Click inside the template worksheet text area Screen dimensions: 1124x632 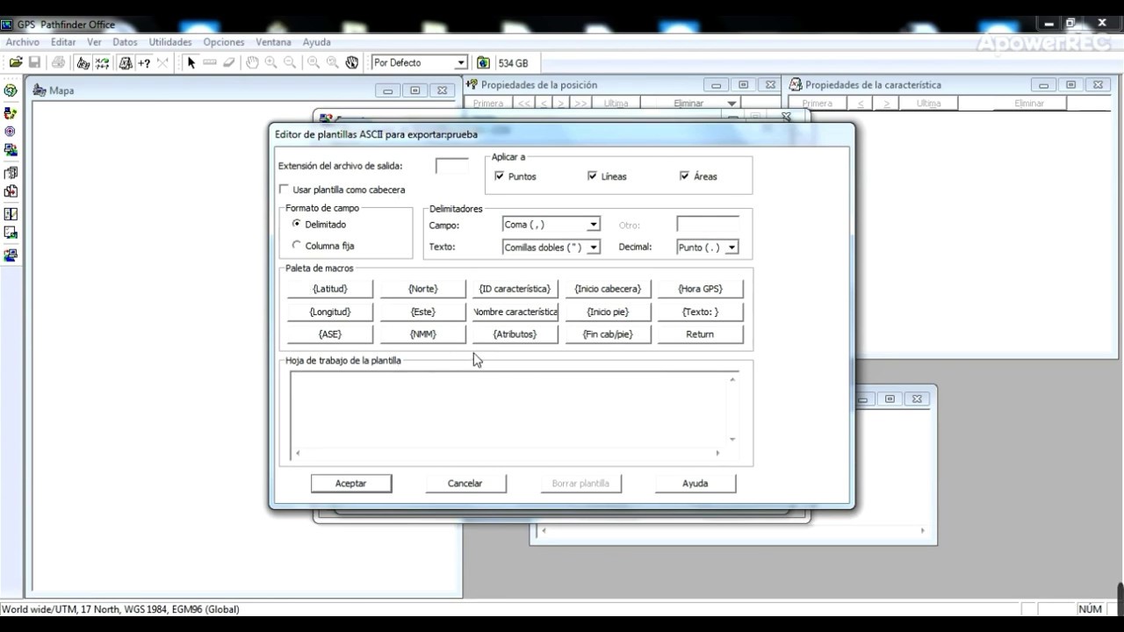tap(509, 409)
